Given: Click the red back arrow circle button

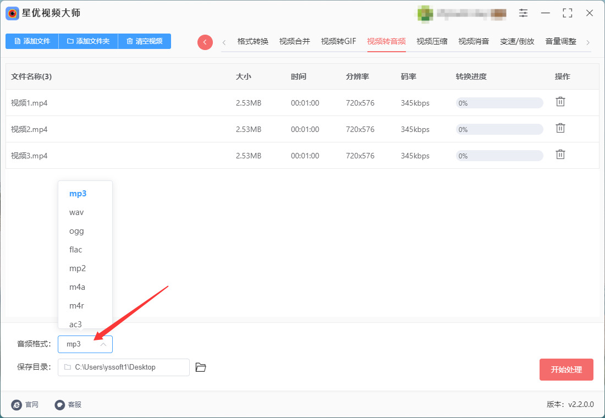Looking at the screenshot, I should click(x=205, y=42).
